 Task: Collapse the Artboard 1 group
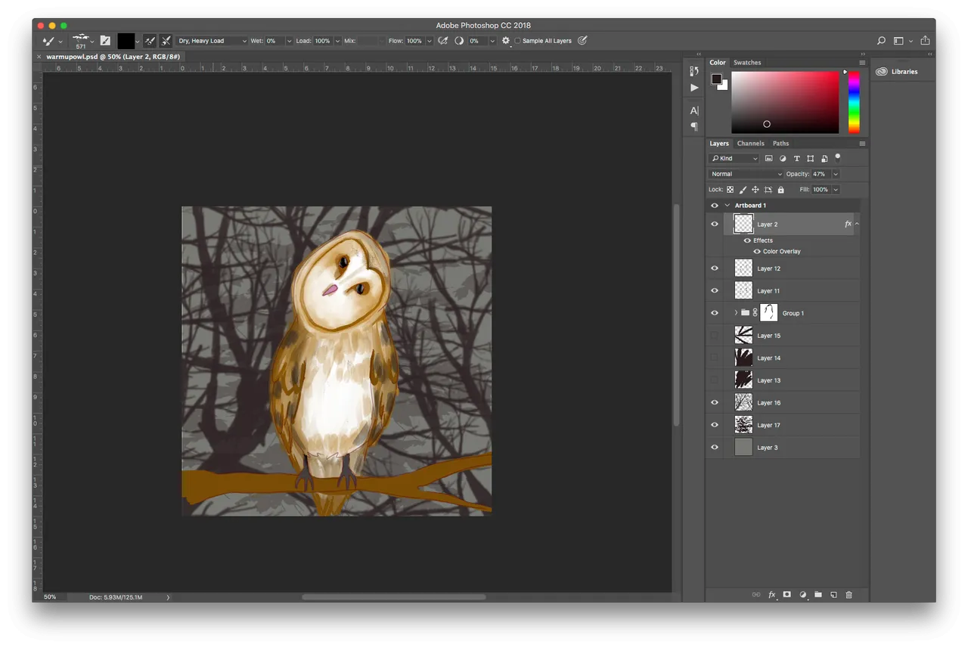[x=728, y=206]
